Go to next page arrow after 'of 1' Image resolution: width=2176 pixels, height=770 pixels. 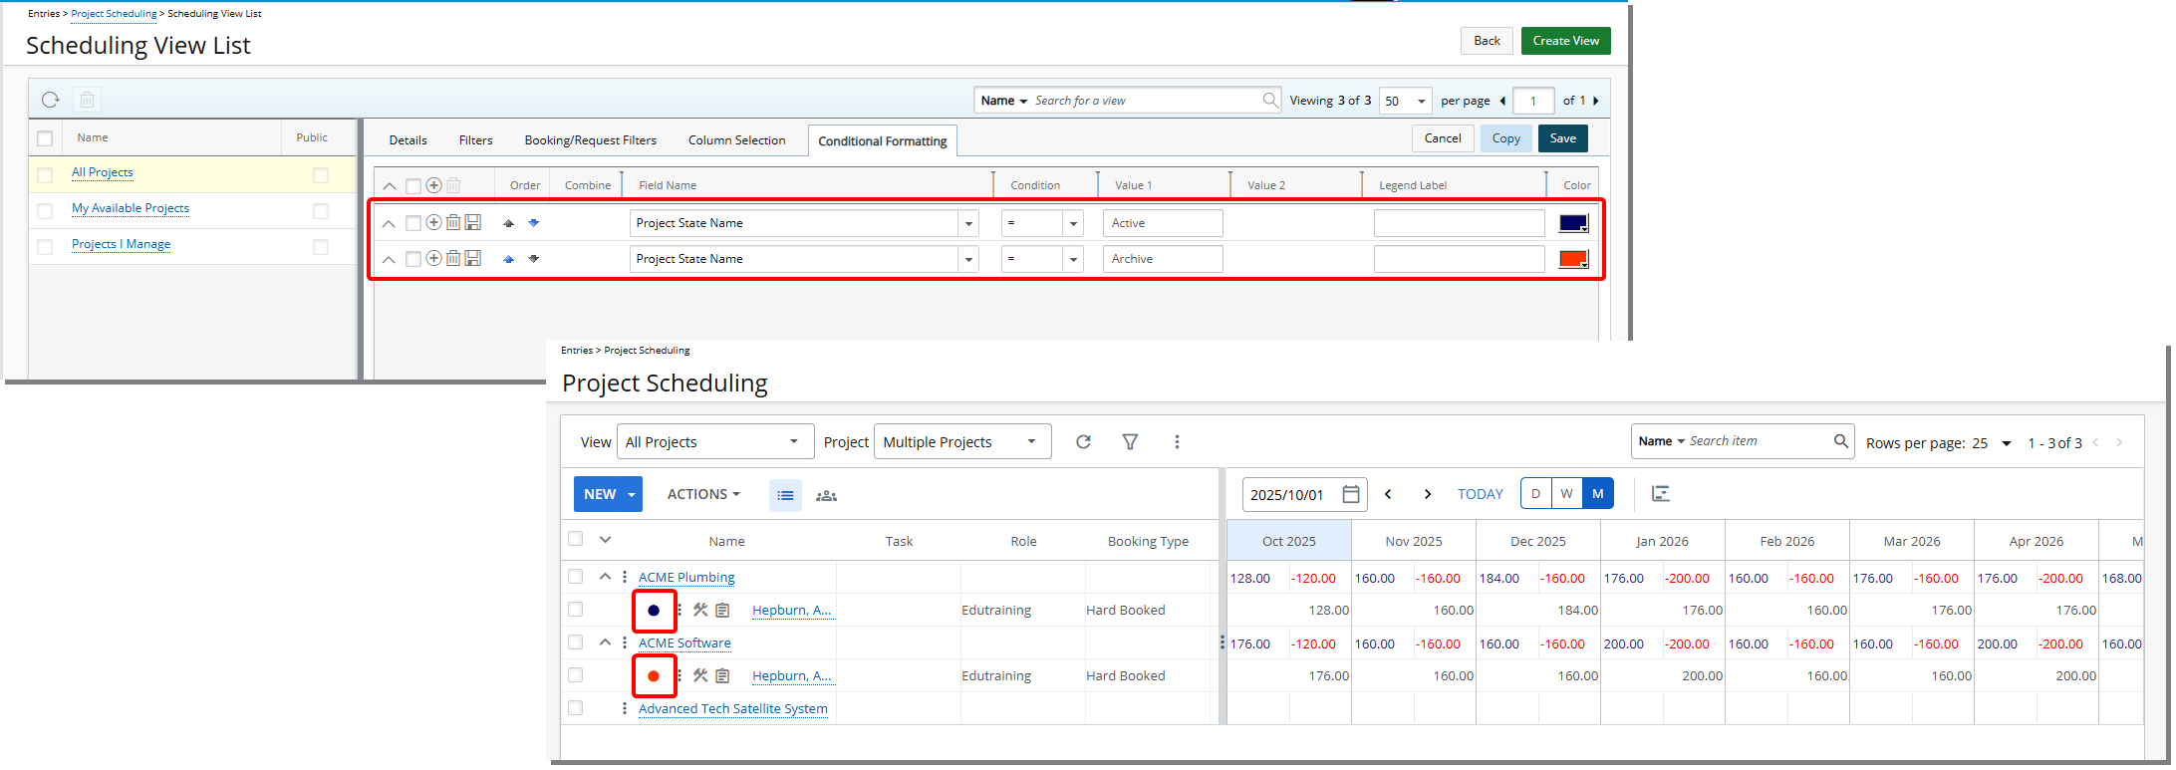tap(1596, 101)
